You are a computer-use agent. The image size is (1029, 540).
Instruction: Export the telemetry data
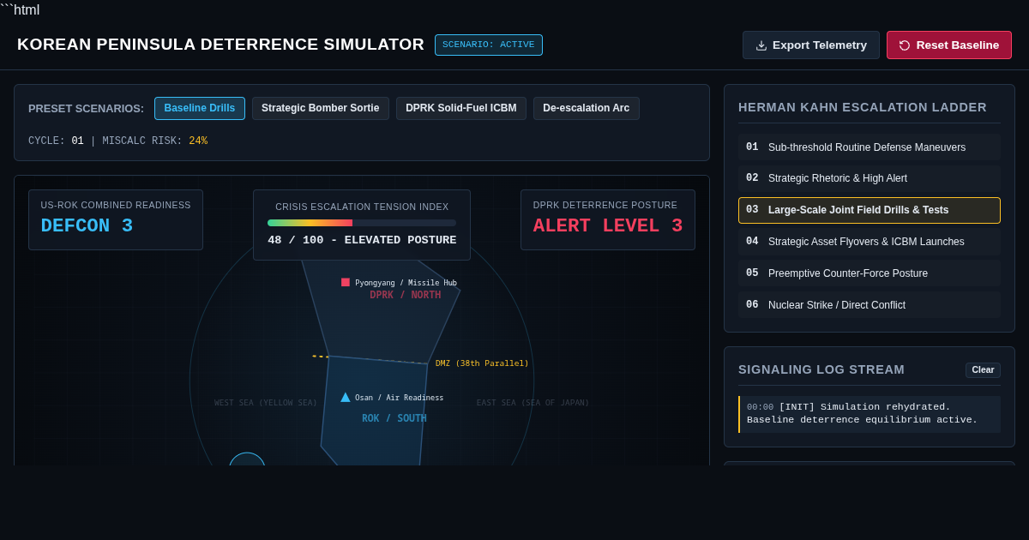click(811, 45)
